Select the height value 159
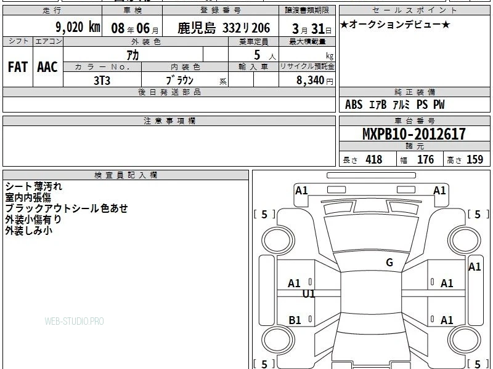493x369 pixels. (475, 159)
